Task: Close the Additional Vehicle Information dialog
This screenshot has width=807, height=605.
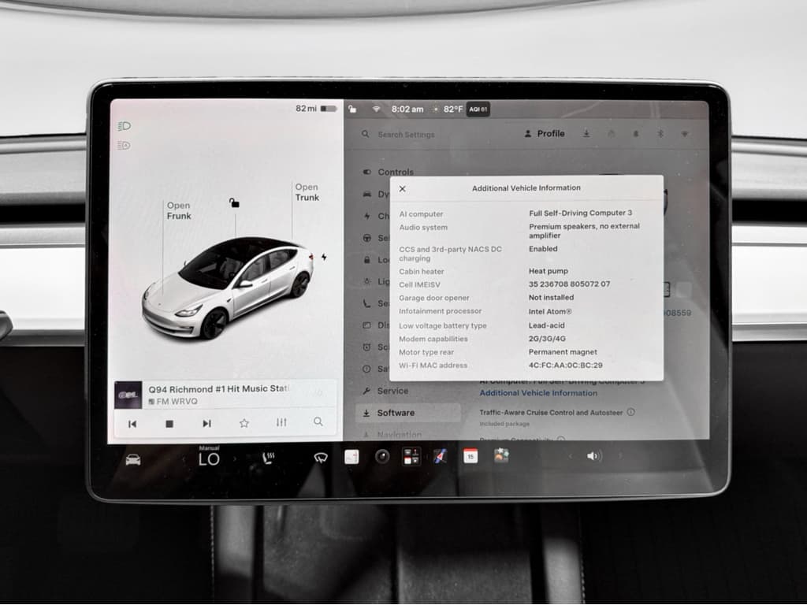Action: pyautogui.click(x=403, y=189)
